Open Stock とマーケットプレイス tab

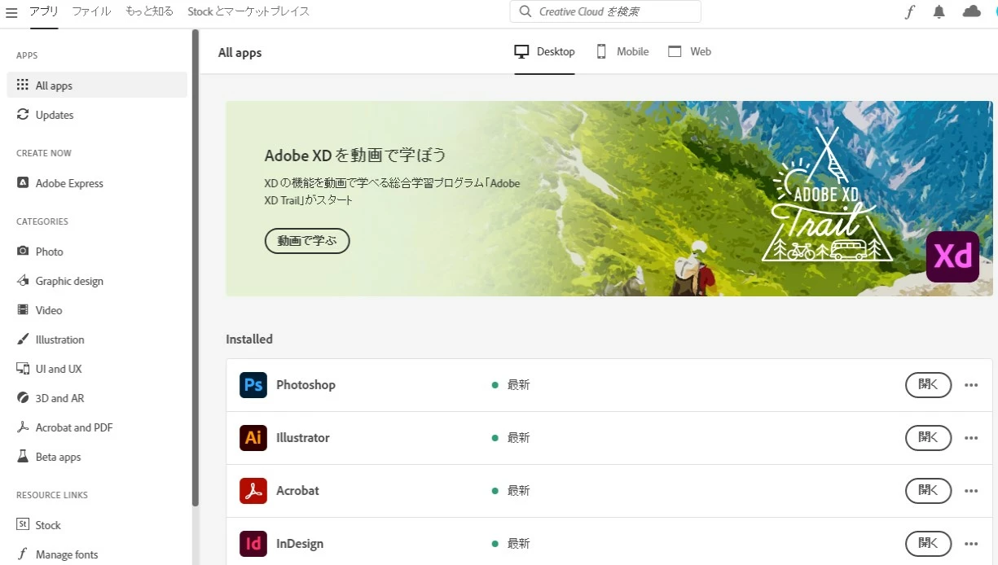click(248, 11)
